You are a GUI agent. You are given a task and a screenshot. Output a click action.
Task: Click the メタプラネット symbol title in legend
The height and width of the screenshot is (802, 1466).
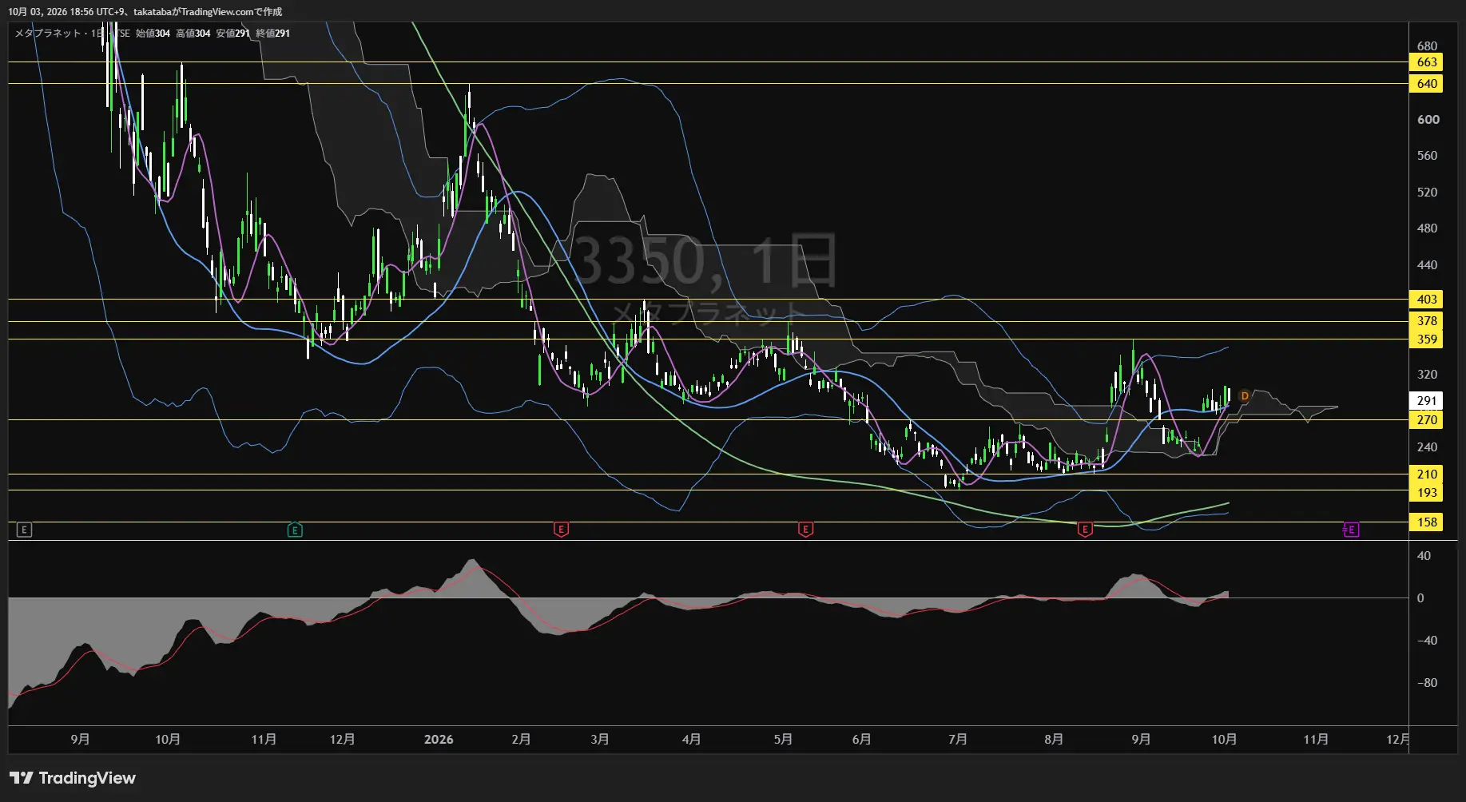click(x=48, y=34)
